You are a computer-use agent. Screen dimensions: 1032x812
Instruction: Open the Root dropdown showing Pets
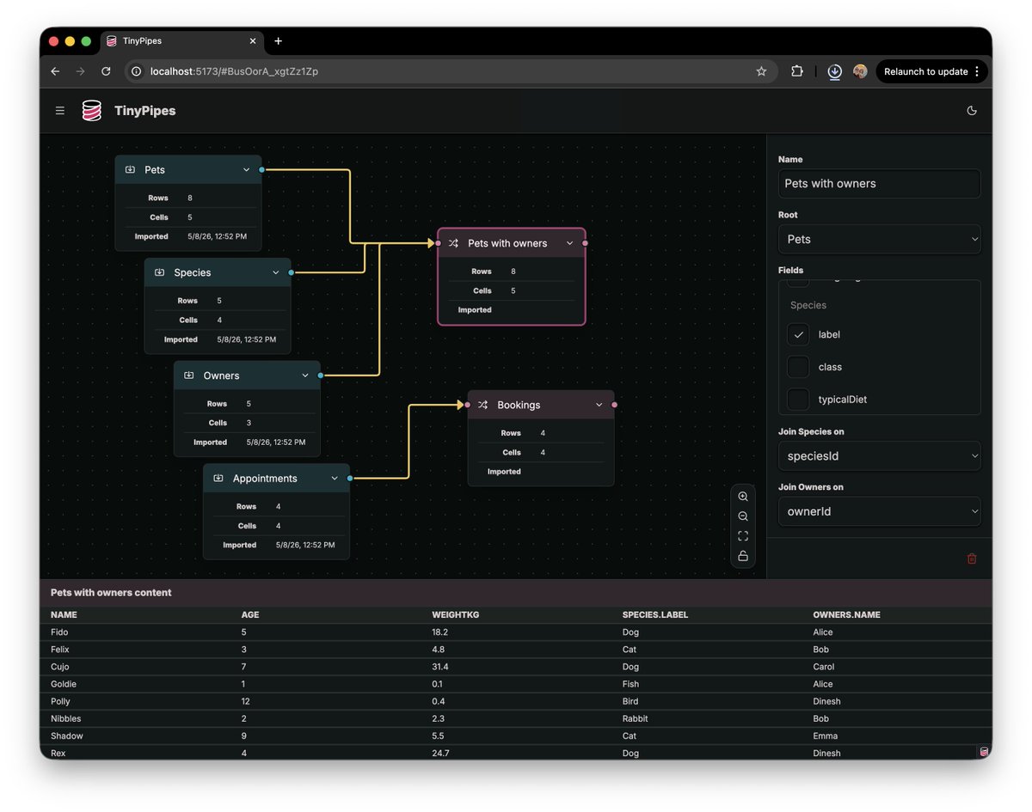pos(879,240)
